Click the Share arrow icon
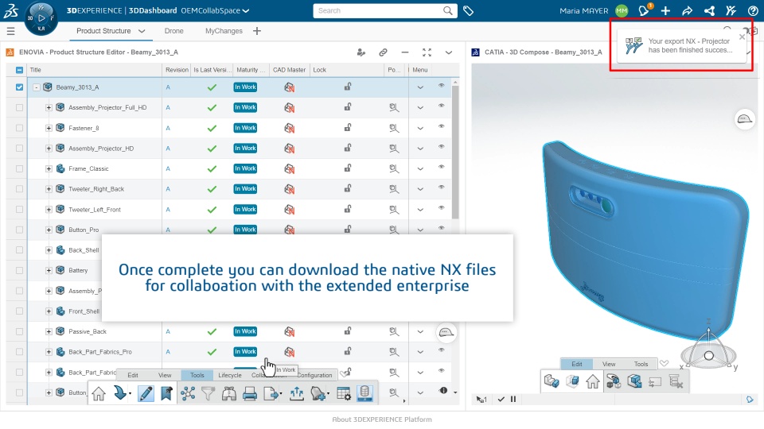The image size is (764, 429). [x=688, y=10]
